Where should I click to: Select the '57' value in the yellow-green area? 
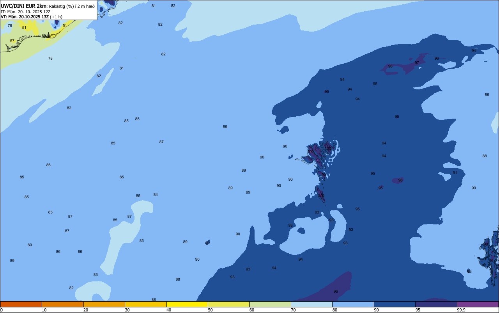(12, 41)
